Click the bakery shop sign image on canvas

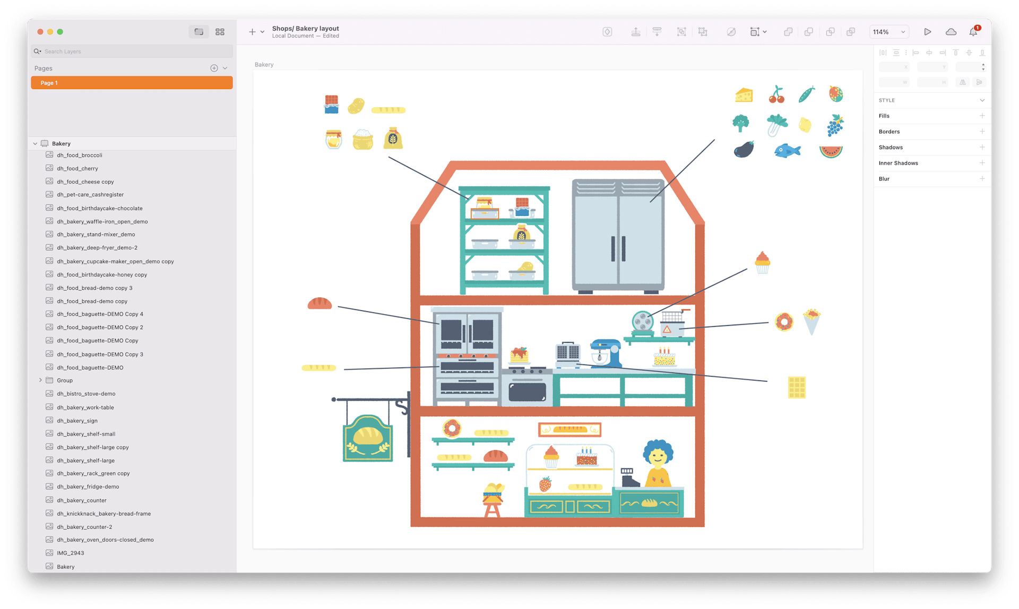(368, 438)
